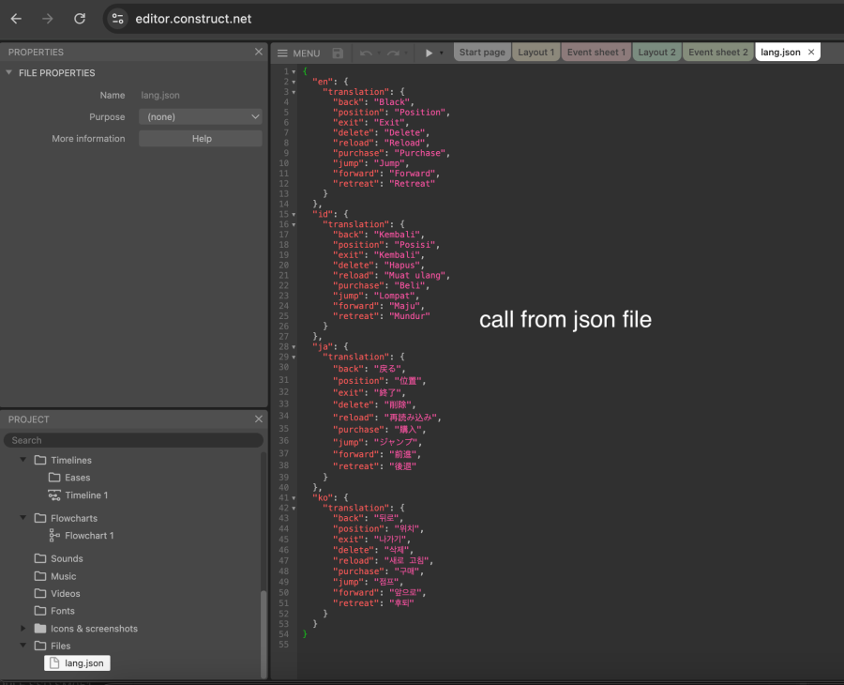Click the Undo arrow icon

[x=366, y=53]
